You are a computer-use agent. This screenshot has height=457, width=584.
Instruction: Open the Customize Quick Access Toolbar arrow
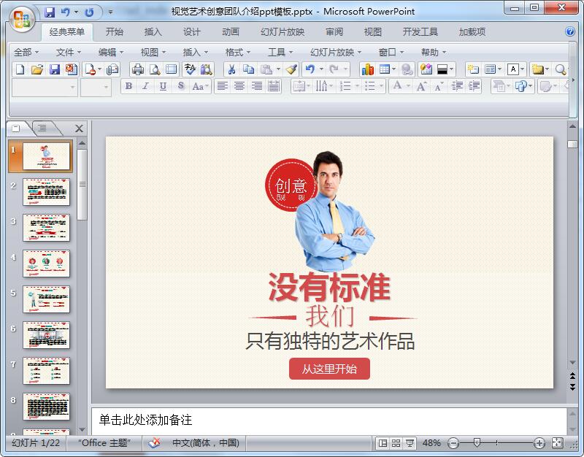[x=110, y=12]
